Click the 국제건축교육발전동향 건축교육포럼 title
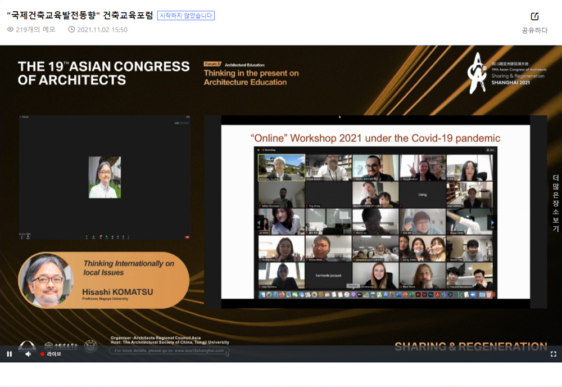The image size is (562, 387). click(80, 15)
